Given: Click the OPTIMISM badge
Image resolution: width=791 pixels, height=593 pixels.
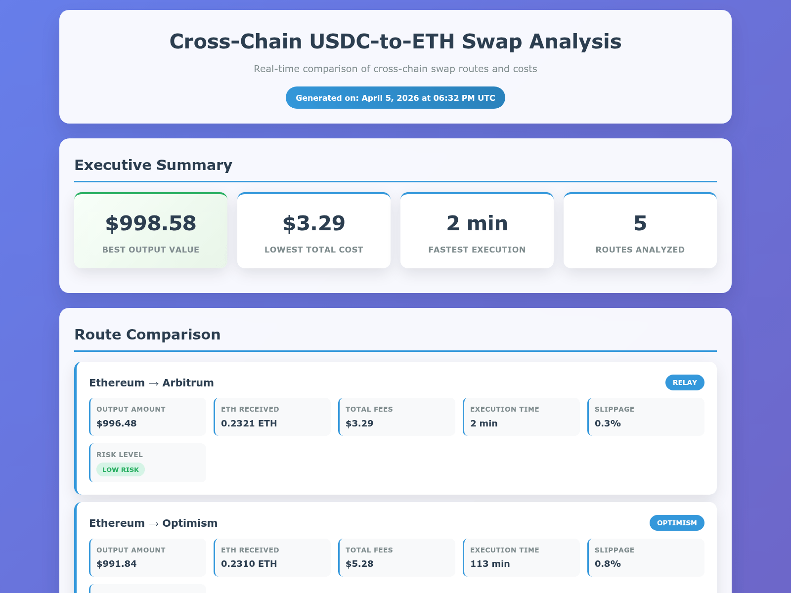Looking at the screenshot, I should pos(677,523).
